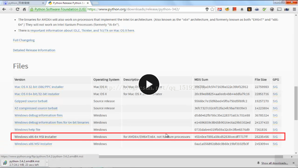The image size is (298, 168).
Task: Click the python-3.4.2.amd64.msi download item
Action: coord(23,163)
